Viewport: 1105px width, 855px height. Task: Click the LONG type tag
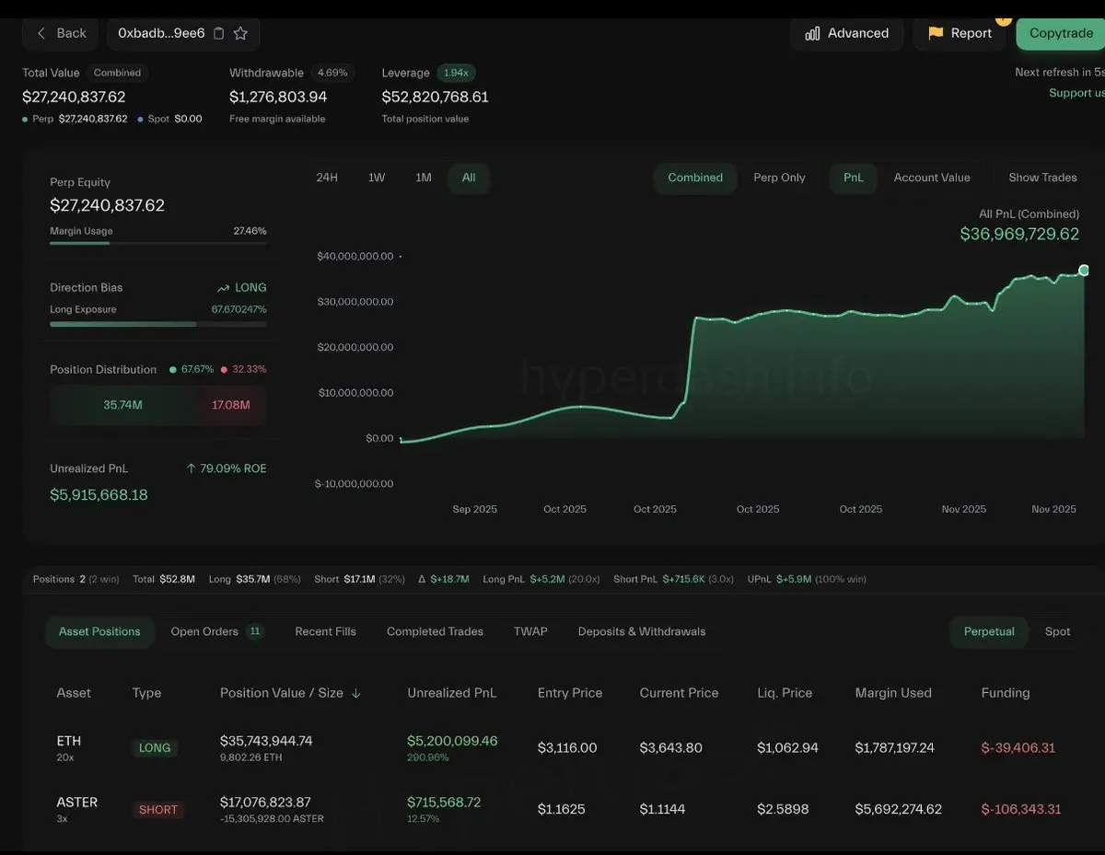tap(155, 748)
